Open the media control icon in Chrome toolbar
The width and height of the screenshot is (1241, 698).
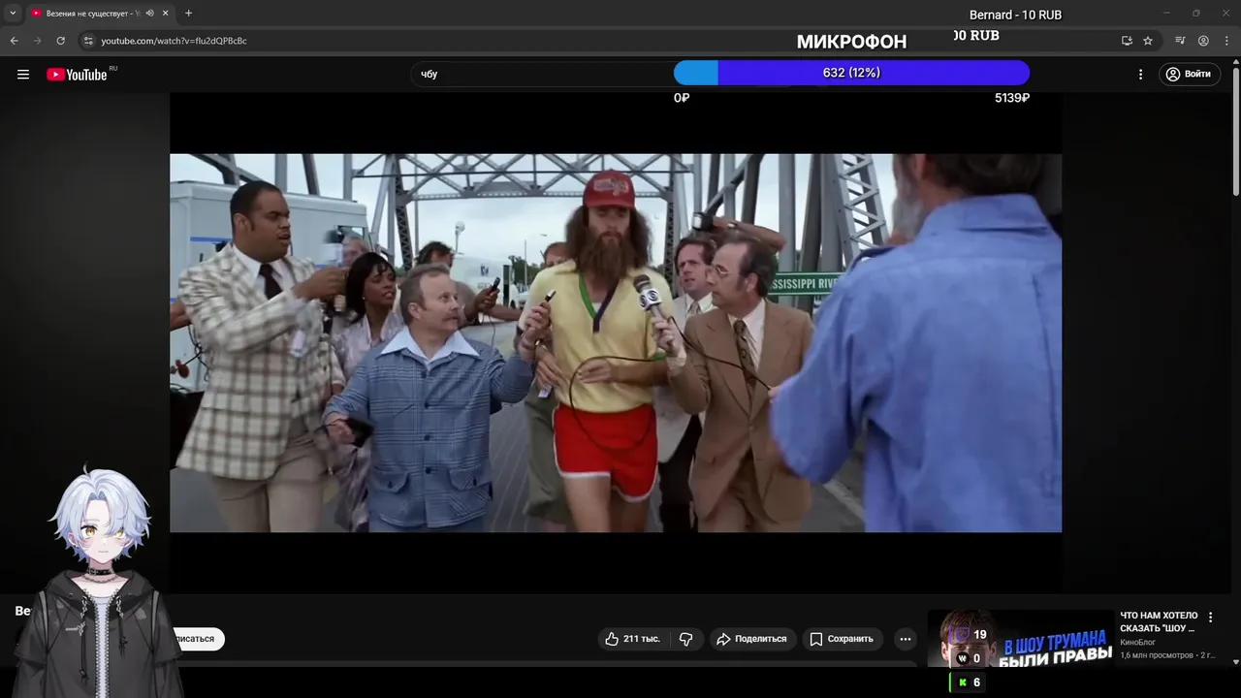pos(1180,41)
